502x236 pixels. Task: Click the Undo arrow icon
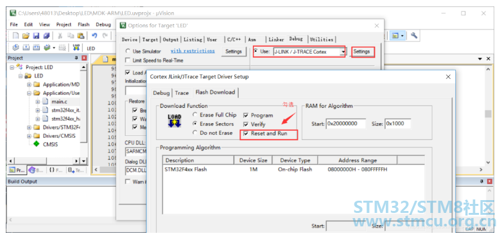94,35
